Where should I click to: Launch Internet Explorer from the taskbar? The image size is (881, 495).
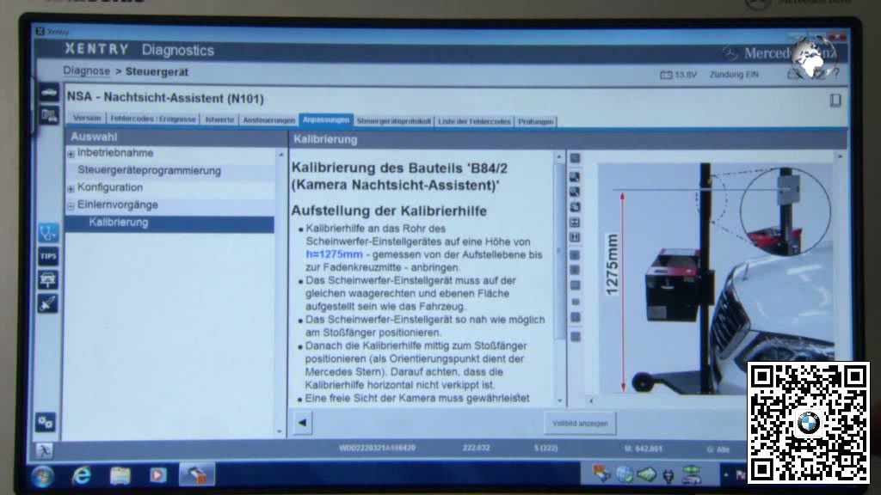(x=82, y=476)
